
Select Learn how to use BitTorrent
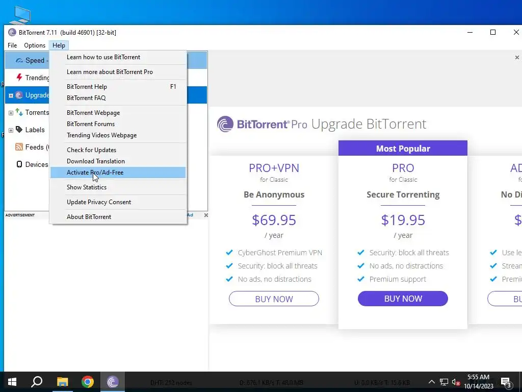point(118,57)
